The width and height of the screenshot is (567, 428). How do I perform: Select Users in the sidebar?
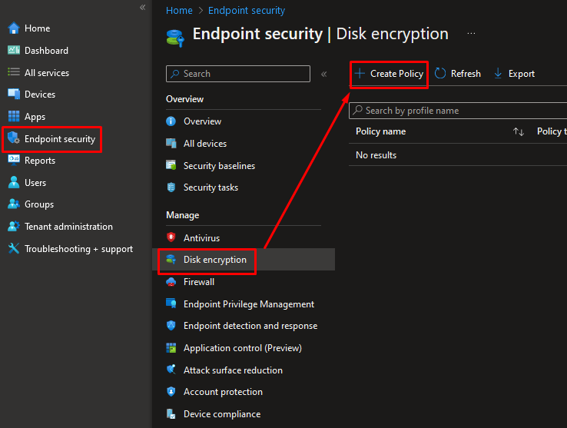(x=35, y=182)
